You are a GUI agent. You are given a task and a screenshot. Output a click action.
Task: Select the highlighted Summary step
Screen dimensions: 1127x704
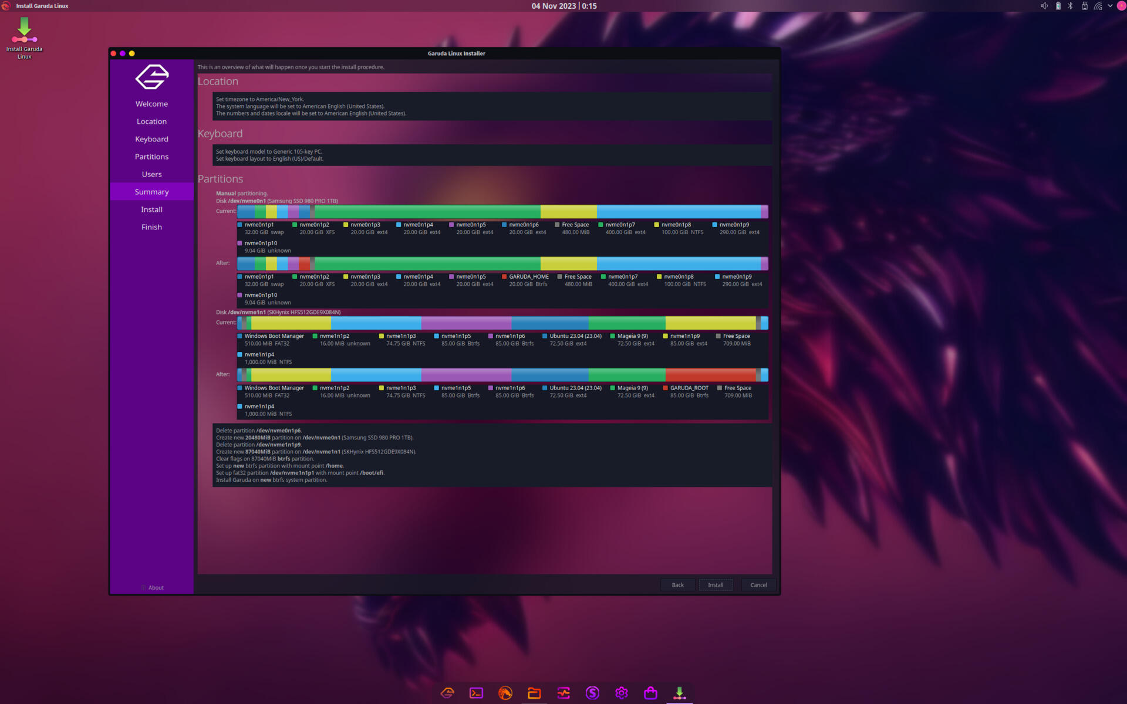point(151,192)
